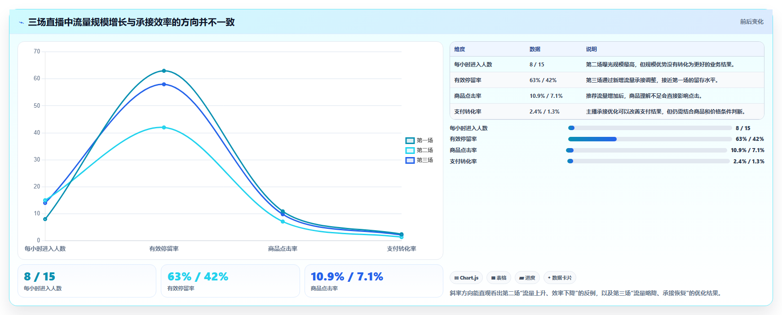The width and height of the screenshot is (782, 315).
Task: Click the Chart.js tag chip
Action: [466, 278]
